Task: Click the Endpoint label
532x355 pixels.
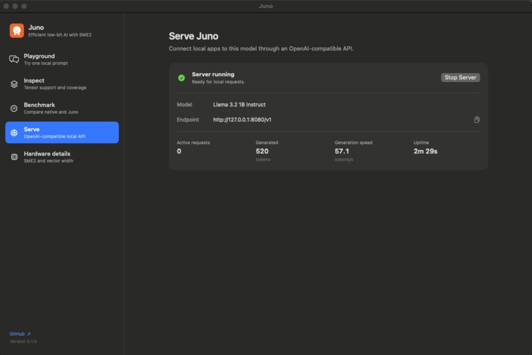Action: coord(187,120)
